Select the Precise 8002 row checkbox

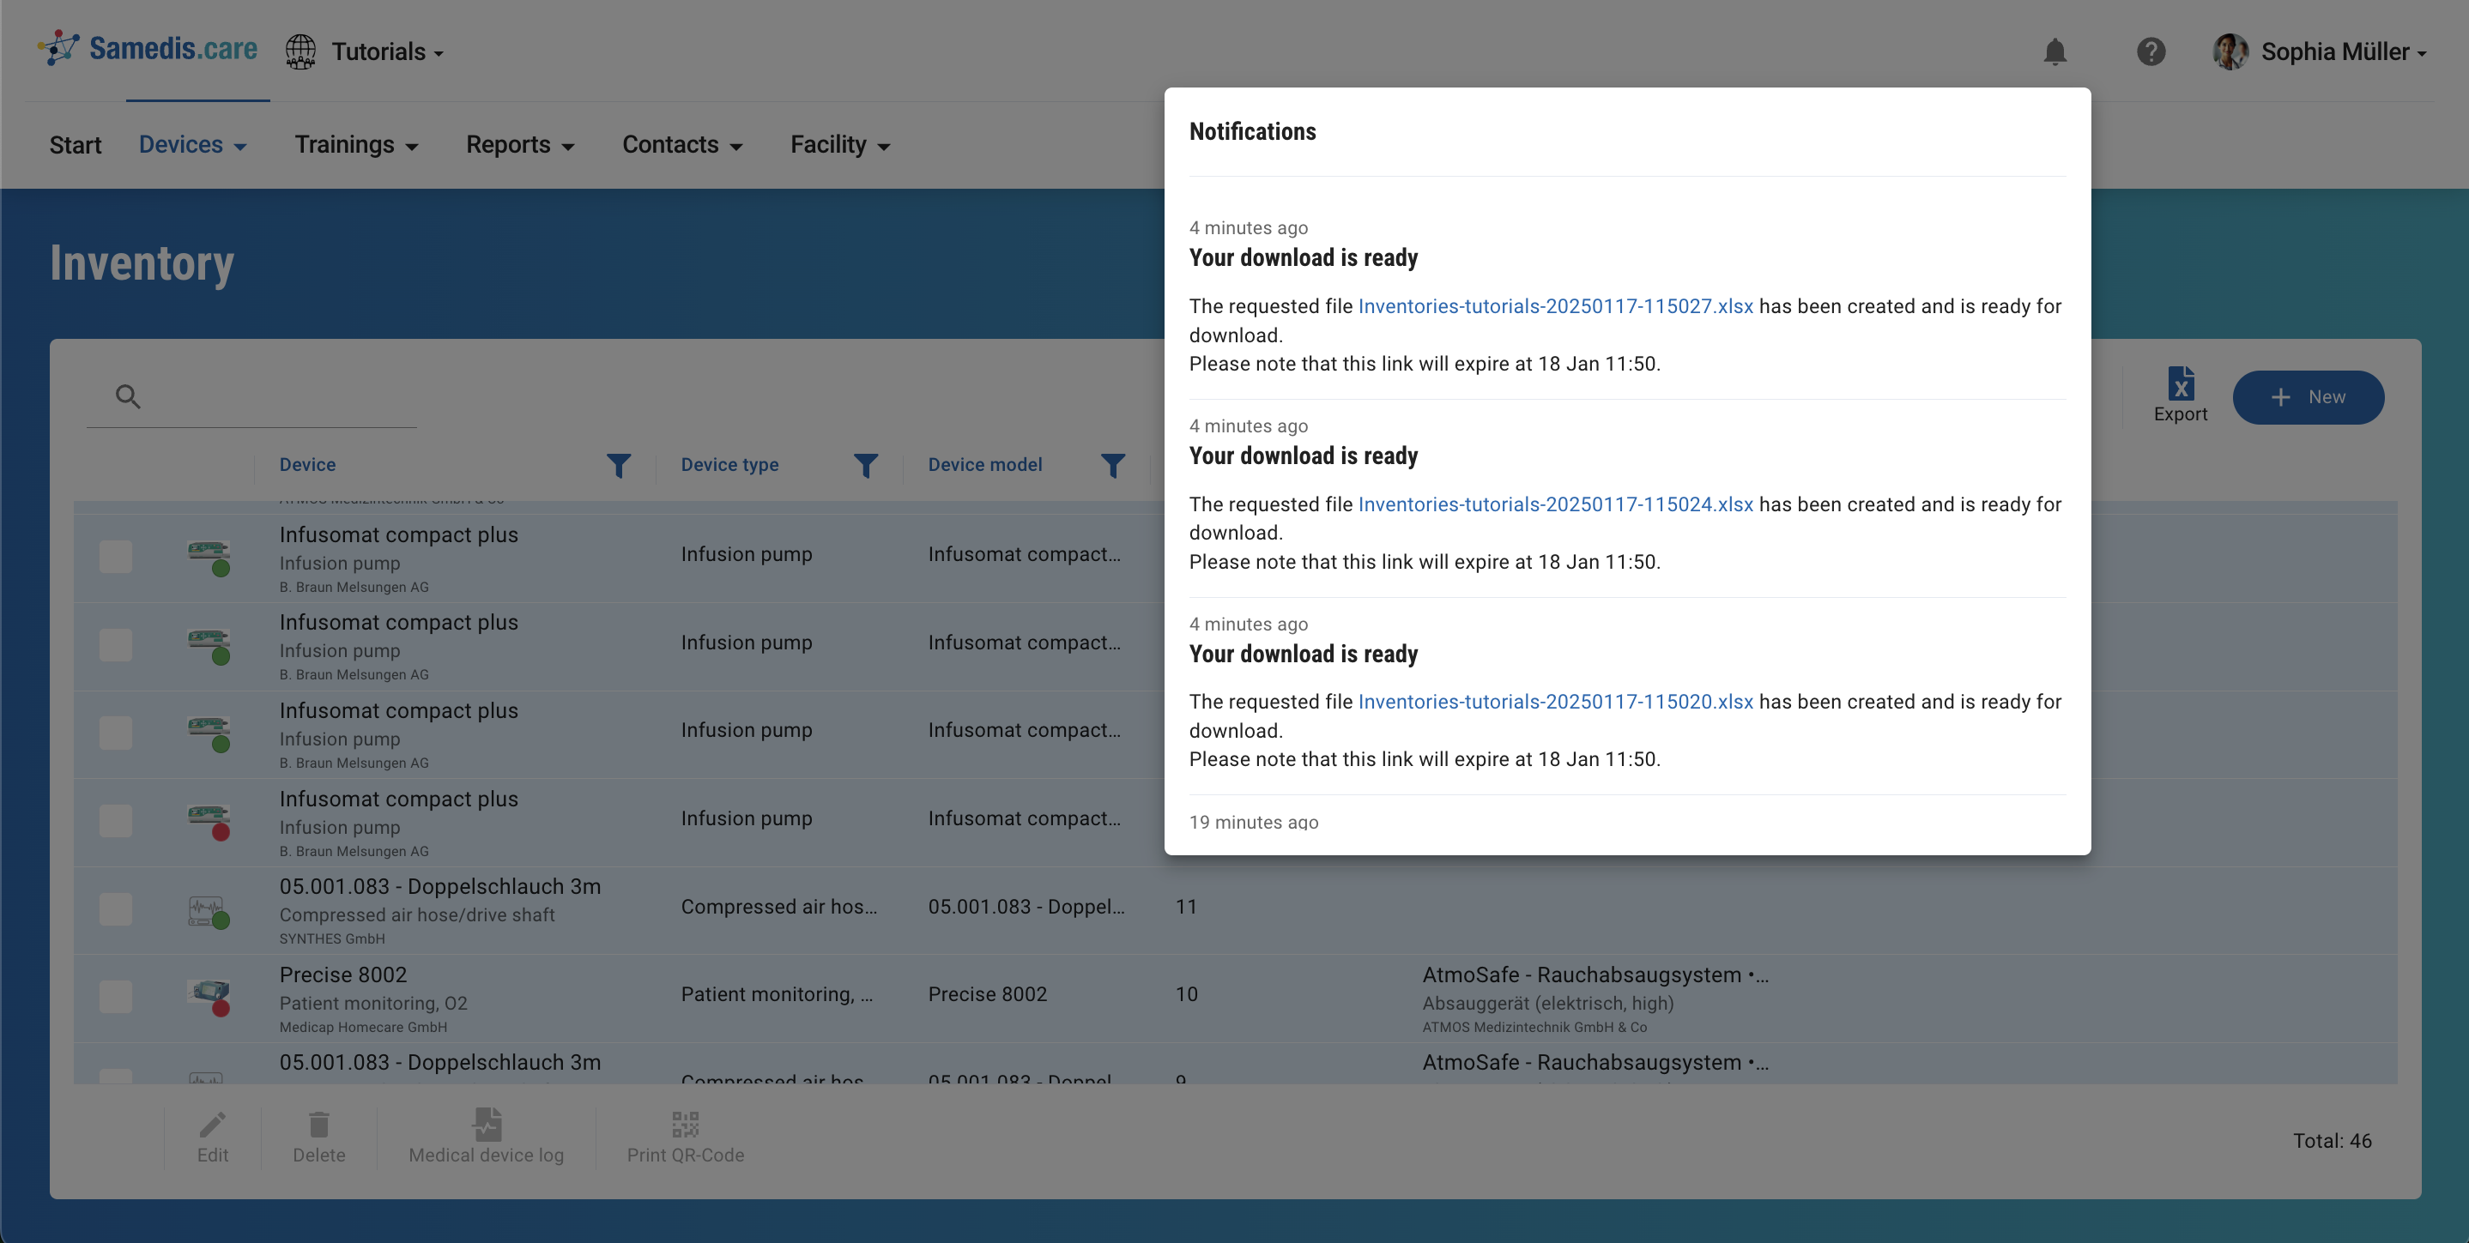pos(116,997)
